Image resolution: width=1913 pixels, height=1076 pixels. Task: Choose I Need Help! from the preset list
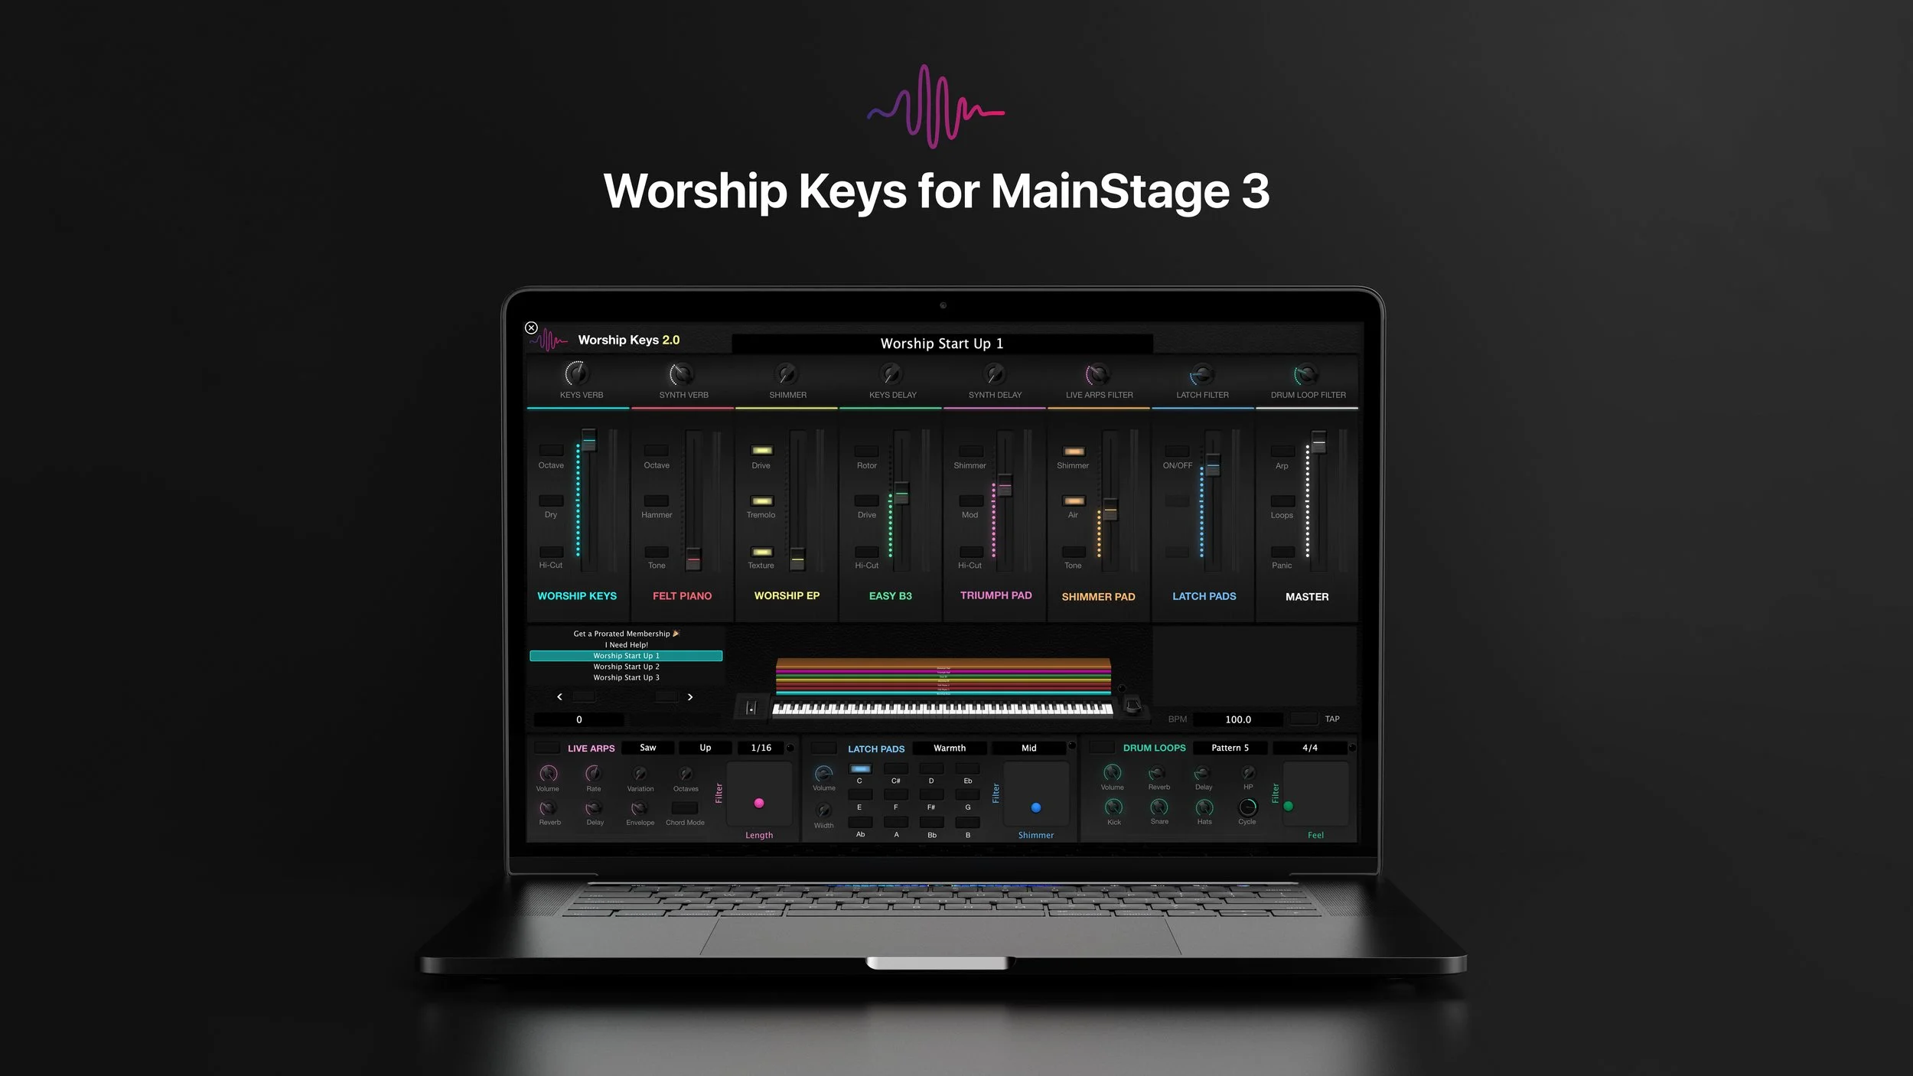pyautogui.click(x=626, y=644)
